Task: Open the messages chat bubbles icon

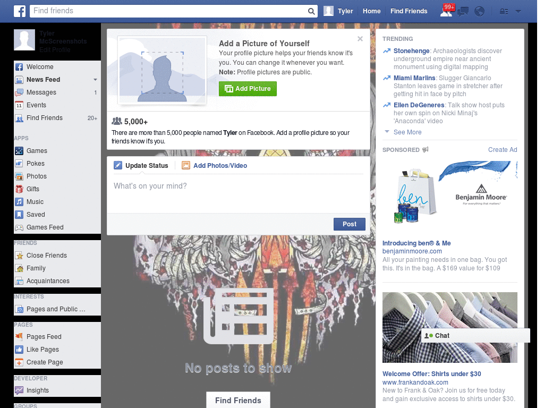Action: coord(463,12)
